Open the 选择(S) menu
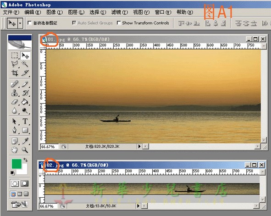 [x=98, y=12]
